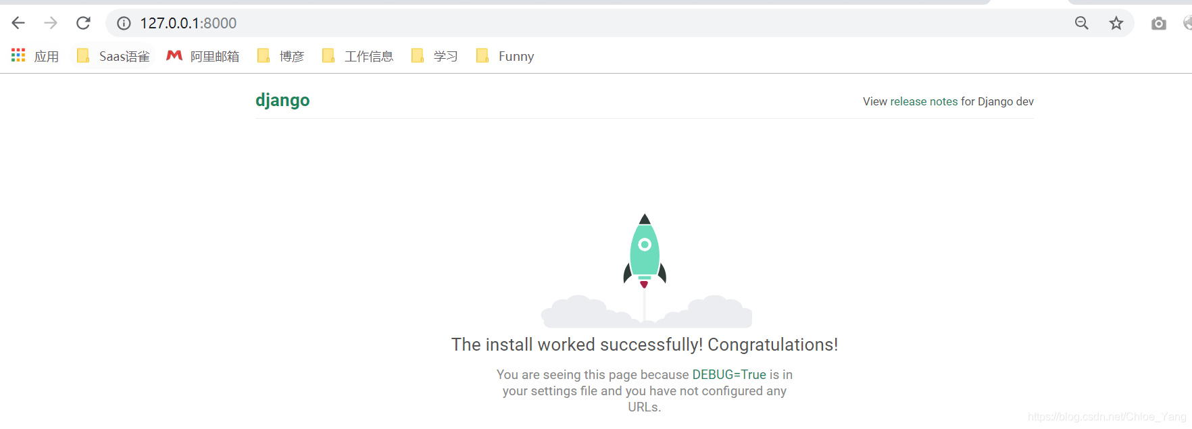
Task: Open the 工作信息 bookmark folder
Action: pyautogui.click(x=358, y=56)
